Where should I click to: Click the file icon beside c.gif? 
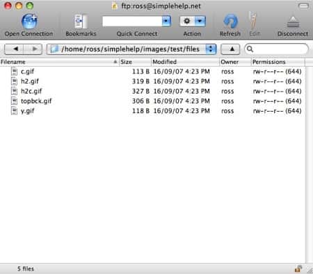pyautogui.click(x=14, y=71)
